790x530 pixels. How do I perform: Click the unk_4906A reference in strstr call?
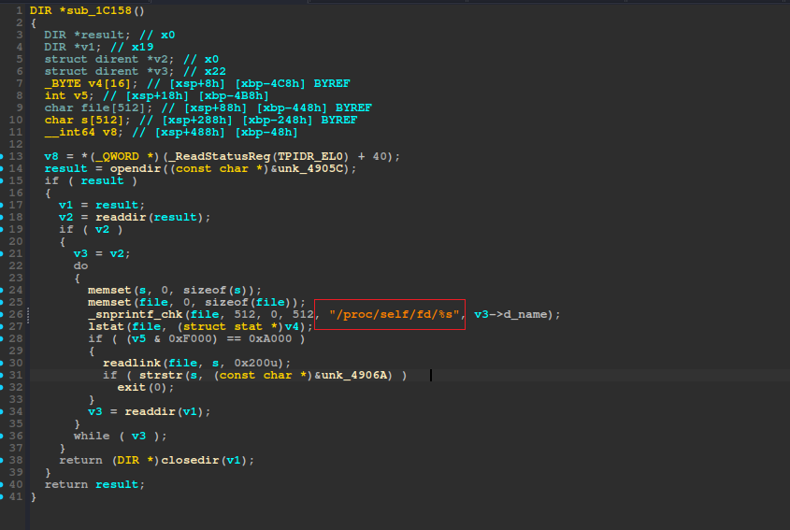point(366,375)
